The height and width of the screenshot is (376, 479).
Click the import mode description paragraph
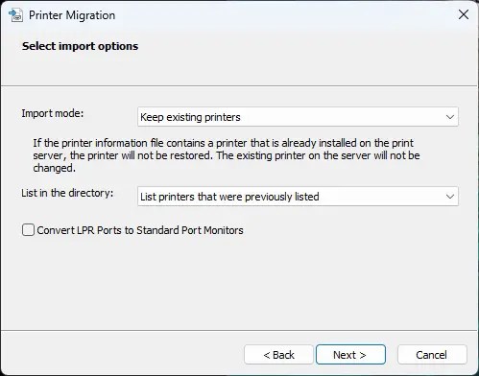227,155
